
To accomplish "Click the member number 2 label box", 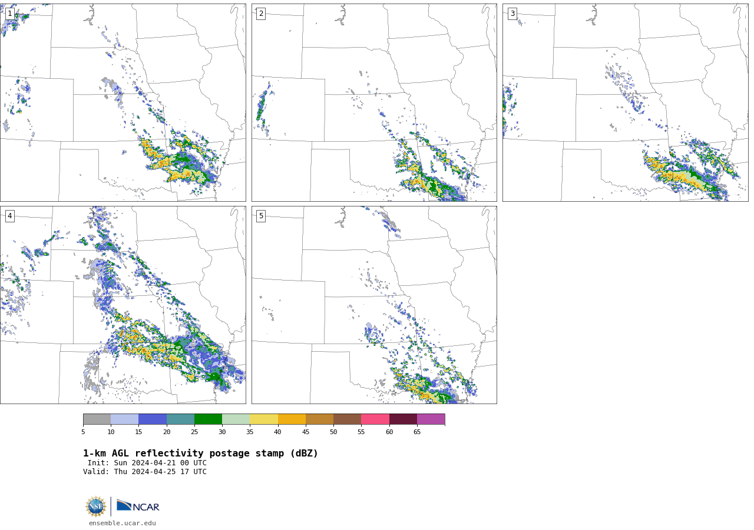I will click(261, 14).
